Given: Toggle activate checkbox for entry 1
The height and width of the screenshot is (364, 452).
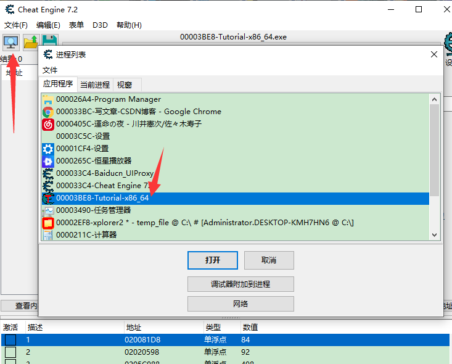Looking at the screenshot, I should [10, 340].
